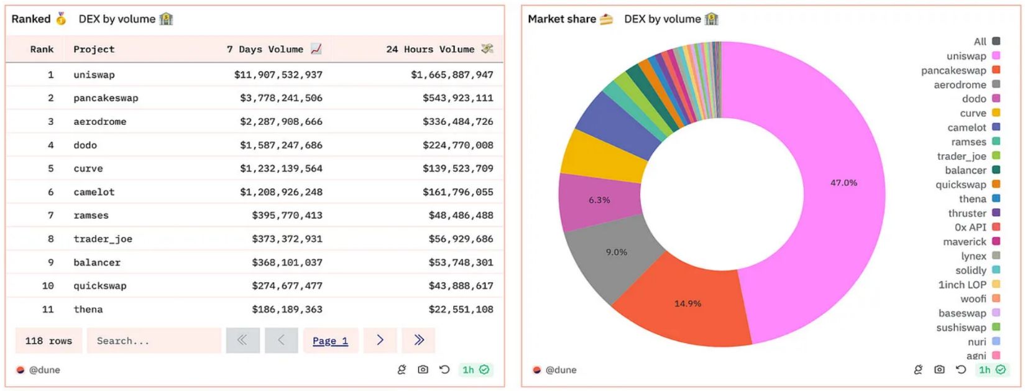1025x391 pixels.
Task: Click the plug API icon in the Ranked panel
Action: (x=402, y=370)
